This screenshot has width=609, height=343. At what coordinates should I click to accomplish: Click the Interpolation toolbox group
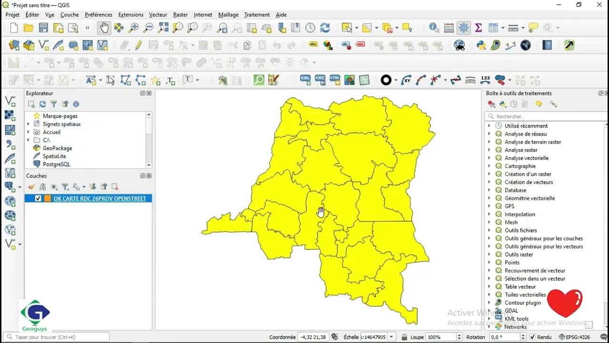coord(520,214)
